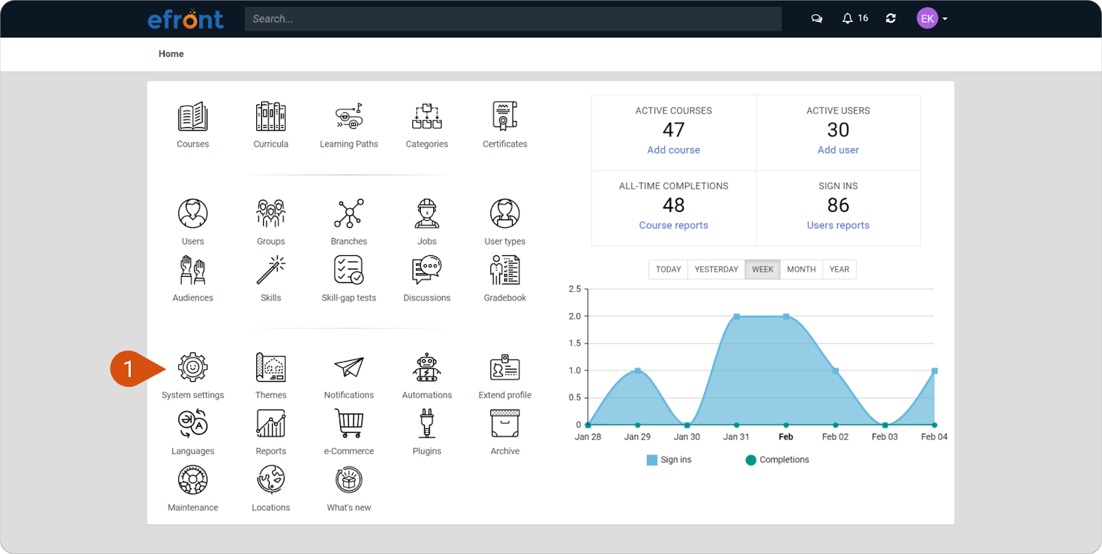Open the Branches network icon
Screen dimensions: 1102x554
[349, 214]
